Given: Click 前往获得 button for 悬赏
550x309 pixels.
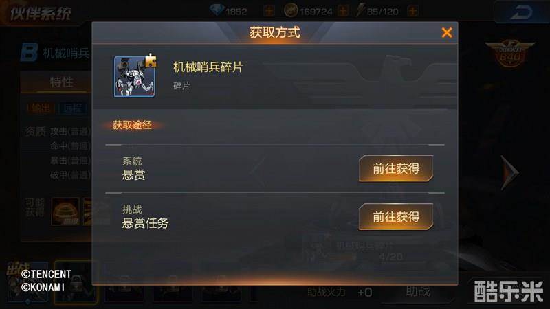Looking at the screenshot, I should (396, 168).
